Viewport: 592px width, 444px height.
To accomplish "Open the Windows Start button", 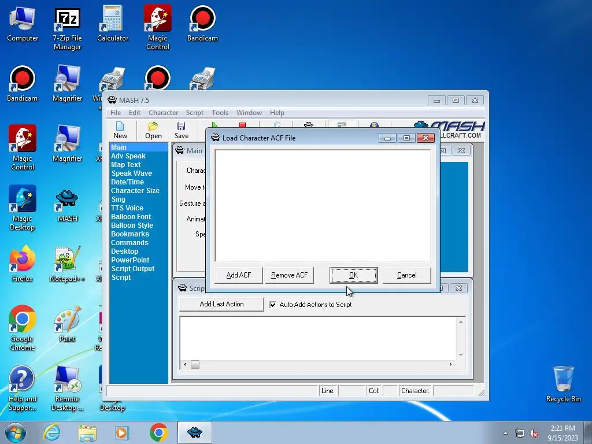I will 15,432.
